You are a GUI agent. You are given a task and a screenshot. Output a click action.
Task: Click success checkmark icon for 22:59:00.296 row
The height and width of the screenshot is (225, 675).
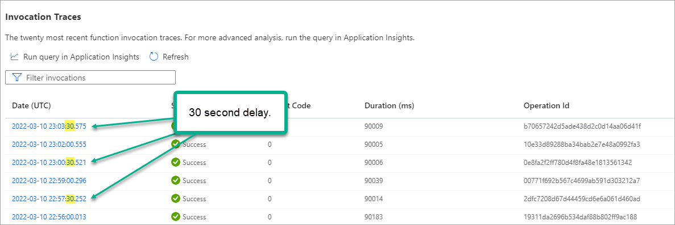click(x=176, y=180)
